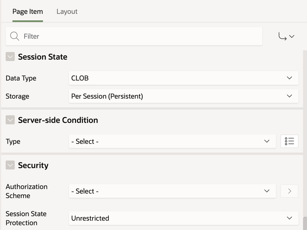Click inside the Filter search field
307x230 pixels.
(141, 36)
